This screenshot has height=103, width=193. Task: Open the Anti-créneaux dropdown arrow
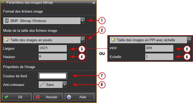65,85
